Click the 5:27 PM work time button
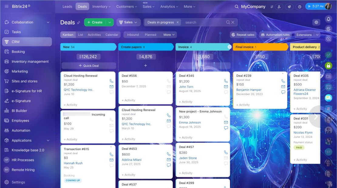 click(315, 6)
